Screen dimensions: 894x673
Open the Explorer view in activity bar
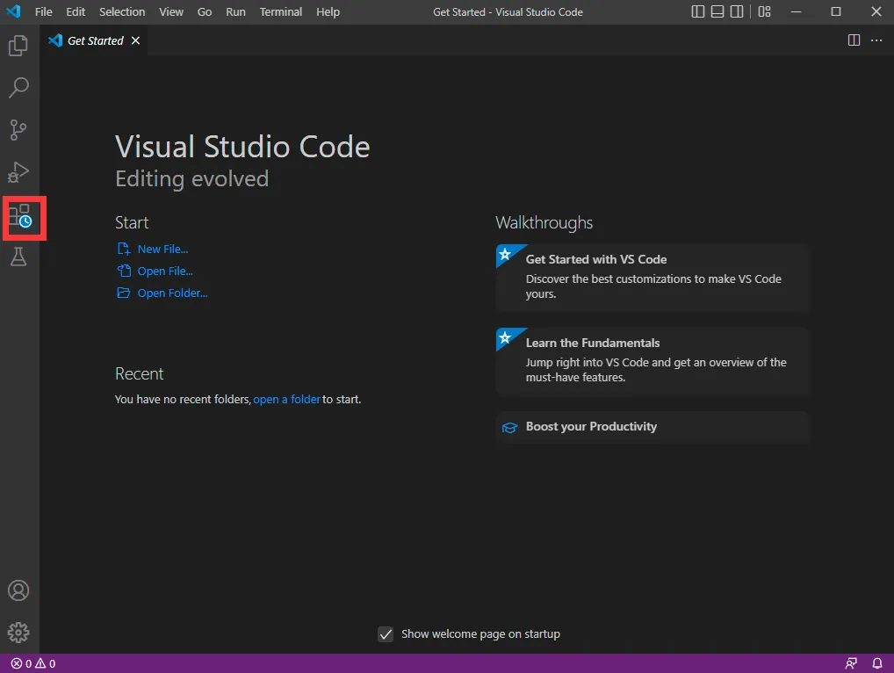[18, 46]
